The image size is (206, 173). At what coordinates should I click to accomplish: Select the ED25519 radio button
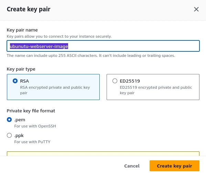pos(115,81)
